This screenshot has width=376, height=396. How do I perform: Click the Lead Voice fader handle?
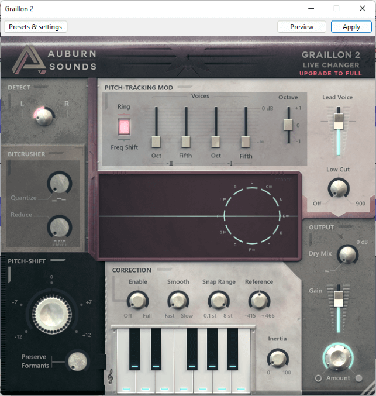point(339,122)
